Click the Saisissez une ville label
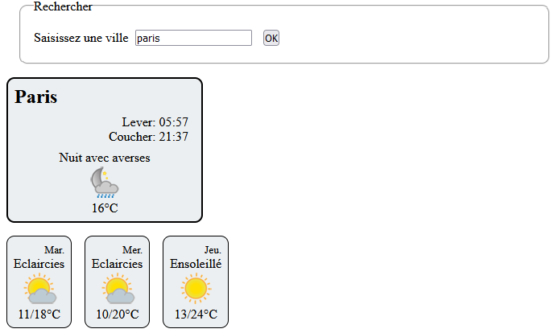 click(81, 38)
